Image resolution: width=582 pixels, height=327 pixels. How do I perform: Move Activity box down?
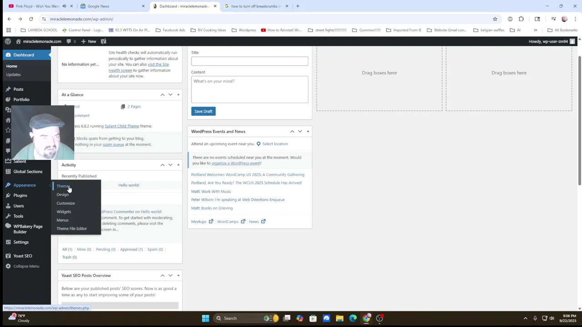pyautogui.click(x=171, y=165)
